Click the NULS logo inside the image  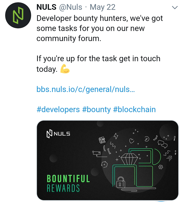pyautogui.click(x=58, y=134)
